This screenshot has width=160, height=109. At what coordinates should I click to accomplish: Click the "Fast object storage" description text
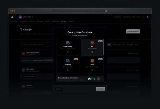click(x=92, y=67)
